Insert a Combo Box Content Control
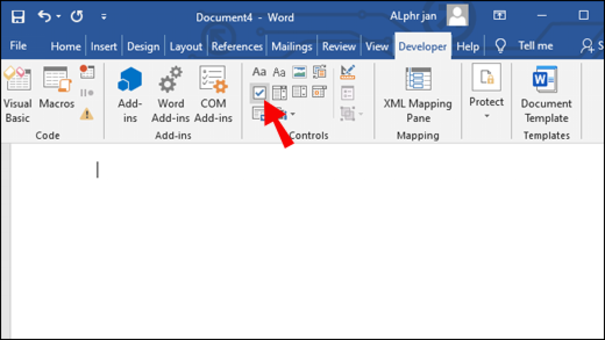The height and width of the screenshot is (340, 605). pyautogui.click(x=279, y=93)
